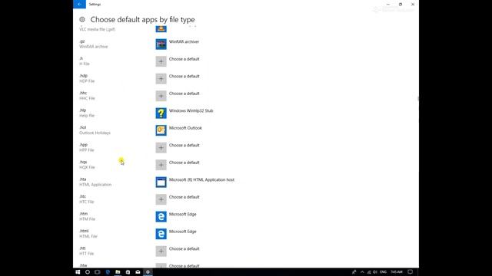Click 'Microsoft Outlook' label for .hol

tap(185, 128)
